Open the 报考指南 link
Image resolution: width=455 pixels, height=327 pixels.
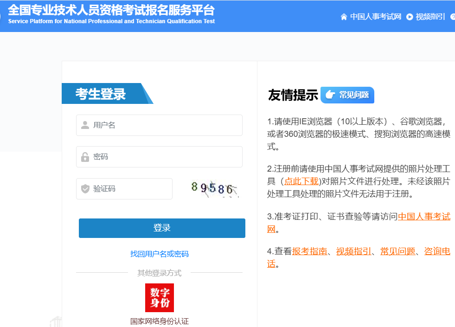309,251
